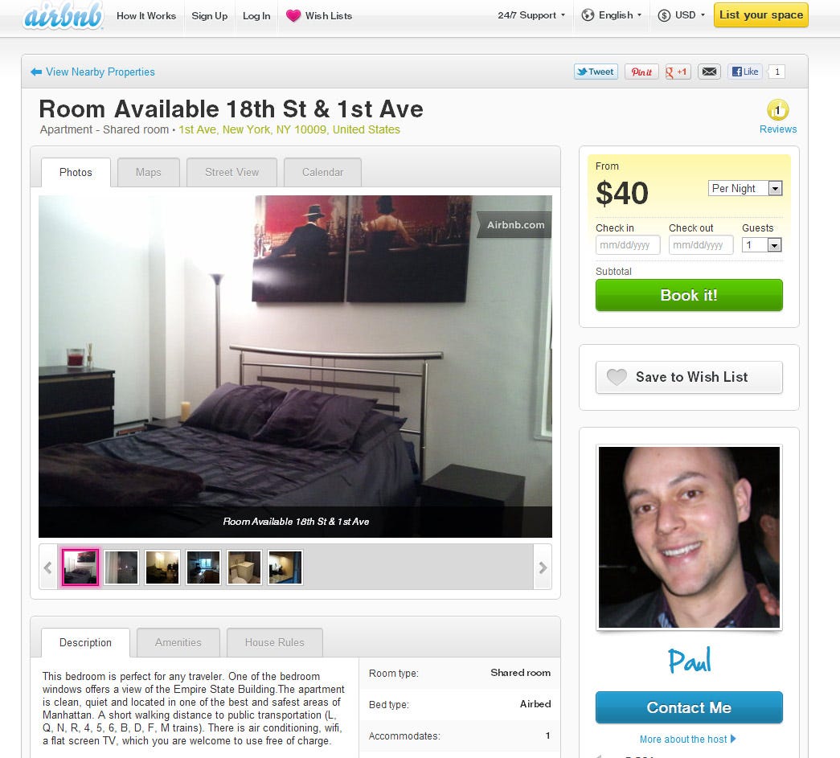
Task: Click the Check in date field
Action: click(628, 245)
